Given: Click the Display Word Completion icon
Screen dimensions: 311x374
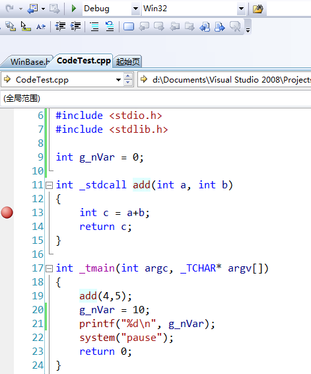Looking at the screenshot, I should (41, 26).
